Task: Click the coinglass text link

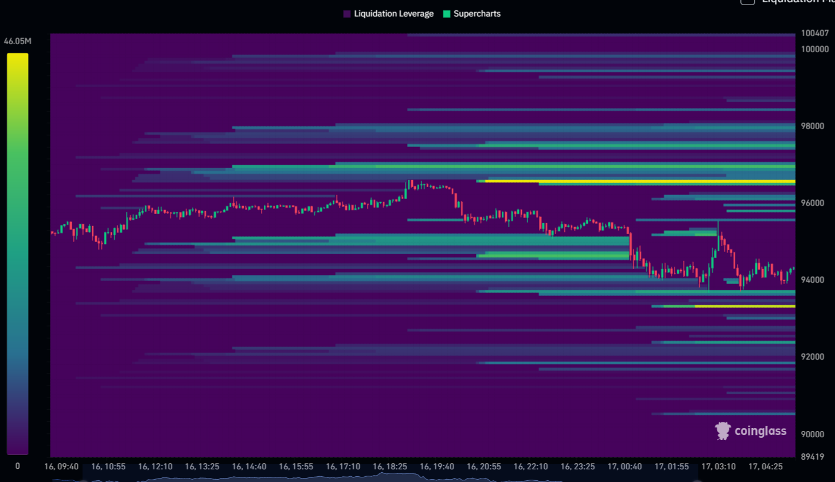Action: pyautogui.click(x=760, y=431)
